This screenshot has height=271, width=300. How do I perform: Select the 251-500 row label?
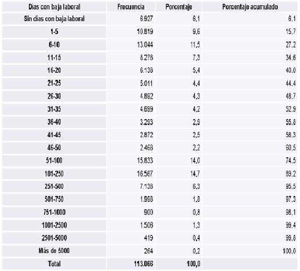tap(54, 187)
